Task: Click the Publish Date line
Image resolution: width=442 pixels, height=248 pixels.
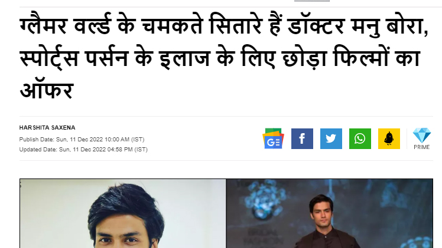Action: tap(82, 139)
